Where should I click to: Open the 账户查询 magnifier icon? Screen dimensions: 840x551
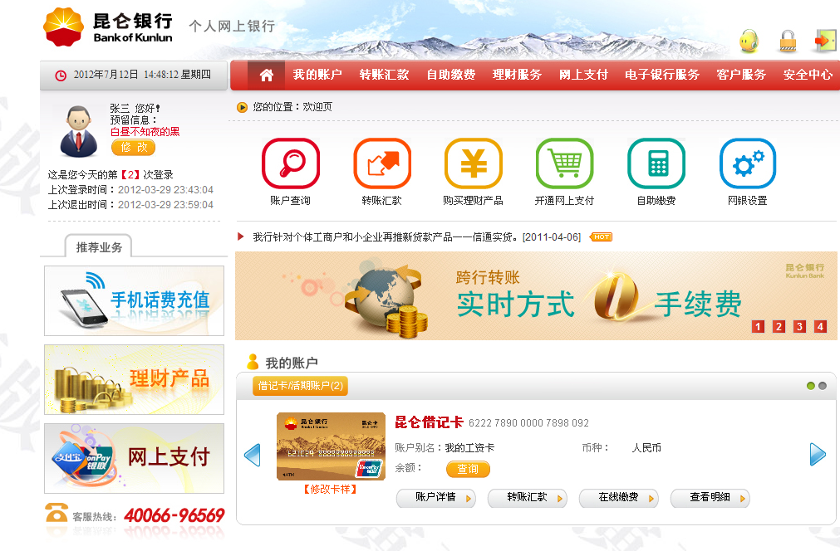[x=290, y=163]
